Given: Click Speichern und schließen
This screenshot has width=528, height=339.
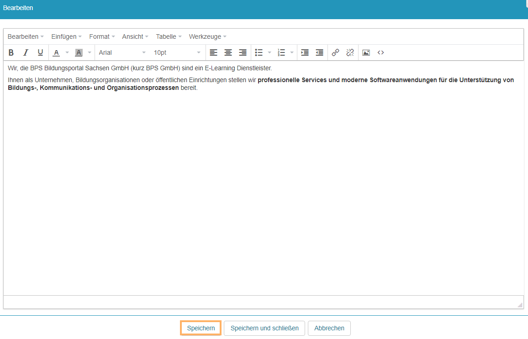Looking at the screenshot, I should point(264,328).
